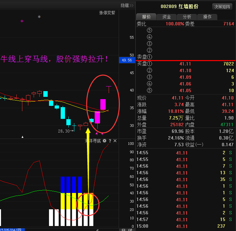
Task: Click buy level 2 price 41.10
Action: pos(185,70)
